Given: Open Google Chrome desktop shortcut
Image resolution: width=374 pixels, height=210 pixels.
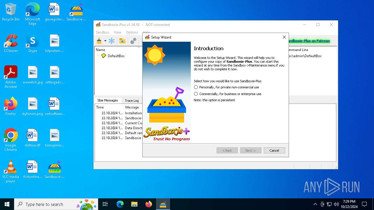Looking at the screenshot, I should (x=11, y=140).
